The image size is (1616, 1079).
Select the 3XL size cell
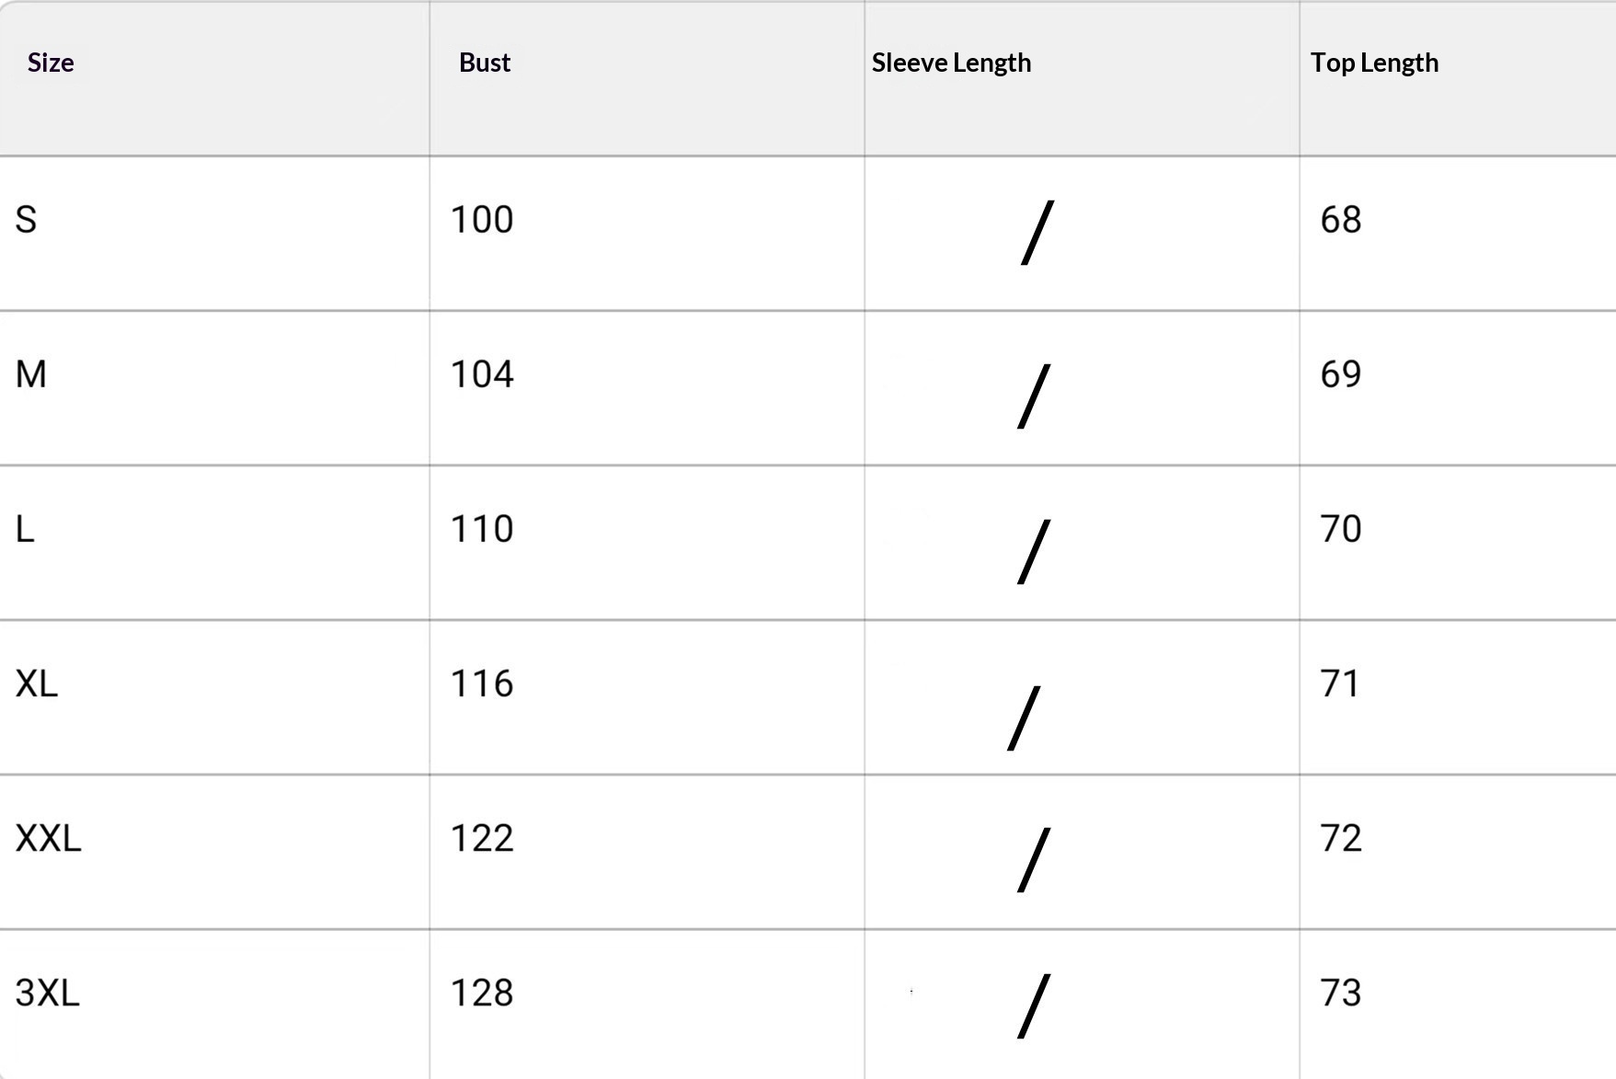[48, 993]
